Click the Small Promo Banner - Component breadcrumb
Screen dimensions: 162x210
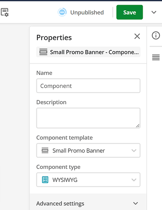coord(88,52)
